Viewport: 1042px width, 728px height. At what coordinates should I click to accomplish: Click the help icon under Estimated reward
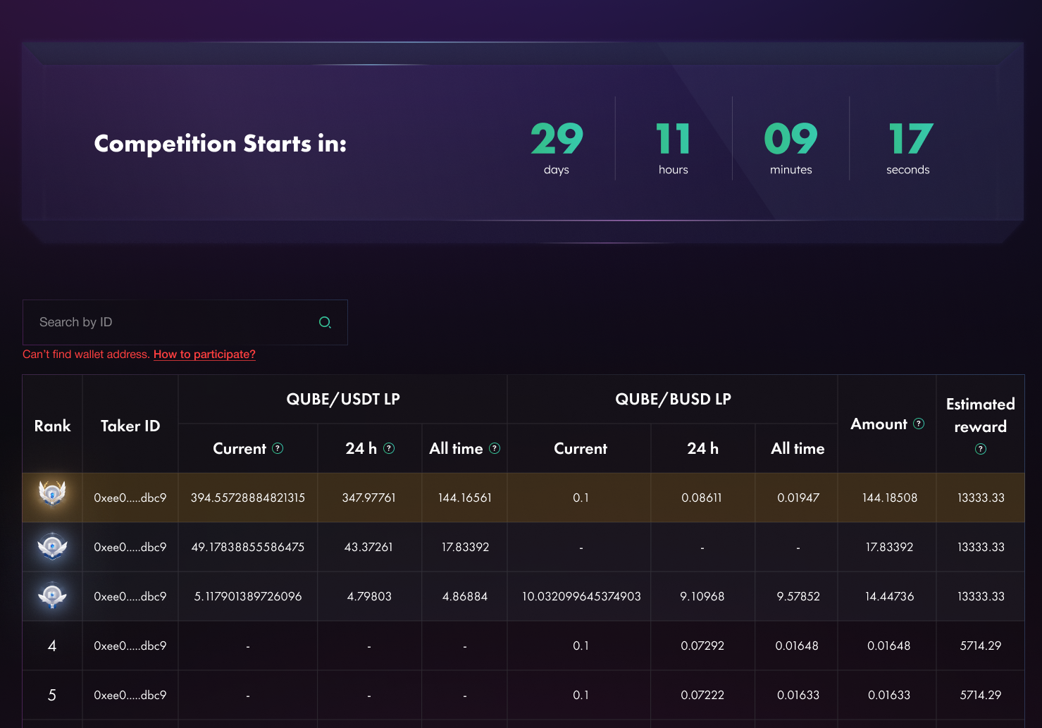[980, 449]
